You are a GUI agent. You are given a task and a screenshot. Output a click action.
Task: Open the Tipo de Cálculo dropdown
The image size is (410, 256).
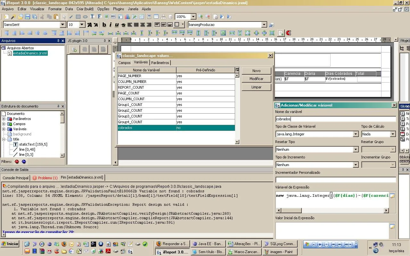[x=393, y=134]
